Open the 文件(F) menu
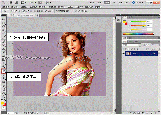The width and height of the screenshot is (161, 115). pyautogui.click(x=5, y=7)
